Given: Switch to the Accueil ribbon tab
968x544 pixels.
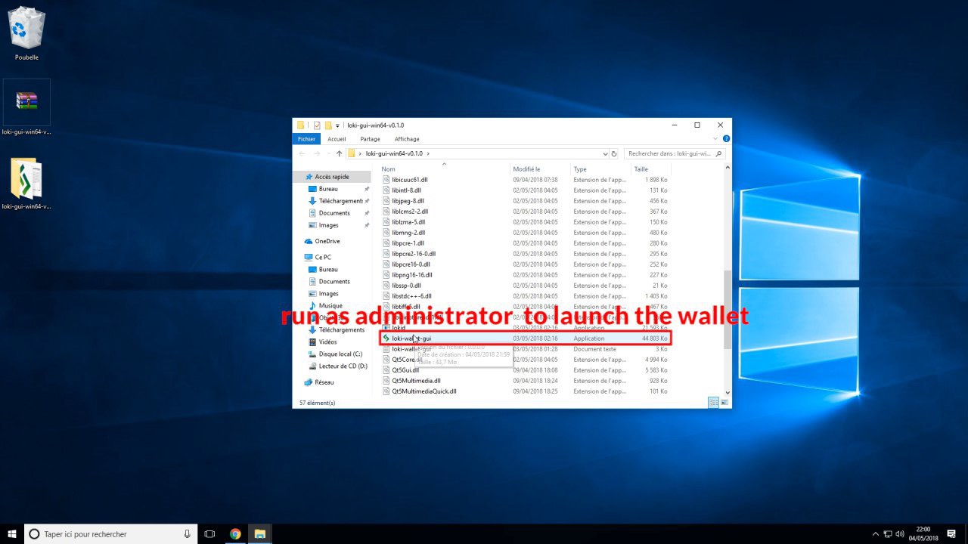Looking at the screenshot, I should pos(337,139).
